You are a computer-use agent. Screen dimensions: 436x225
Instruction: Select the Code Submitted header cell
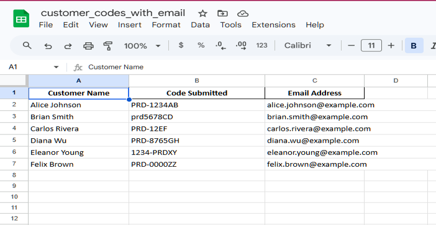(197, 93)
